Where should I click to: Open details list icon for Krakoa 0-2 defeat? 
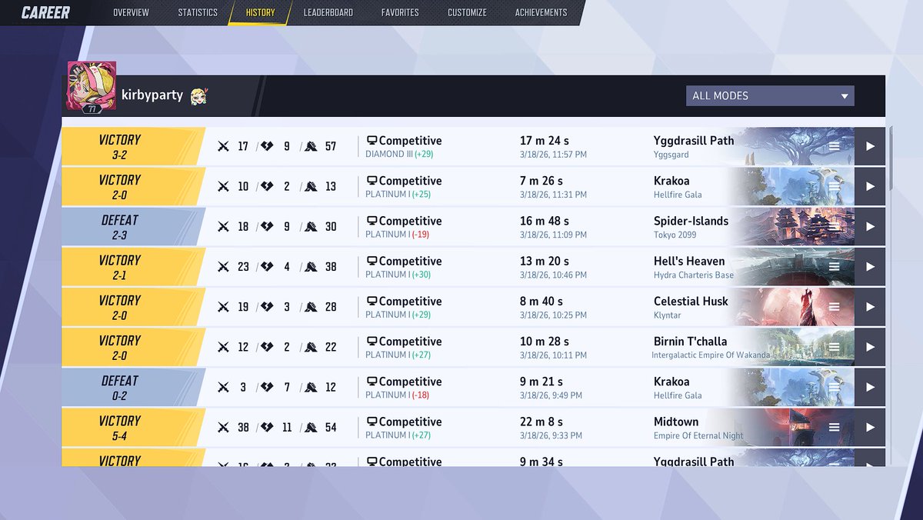tap(835, 387)
